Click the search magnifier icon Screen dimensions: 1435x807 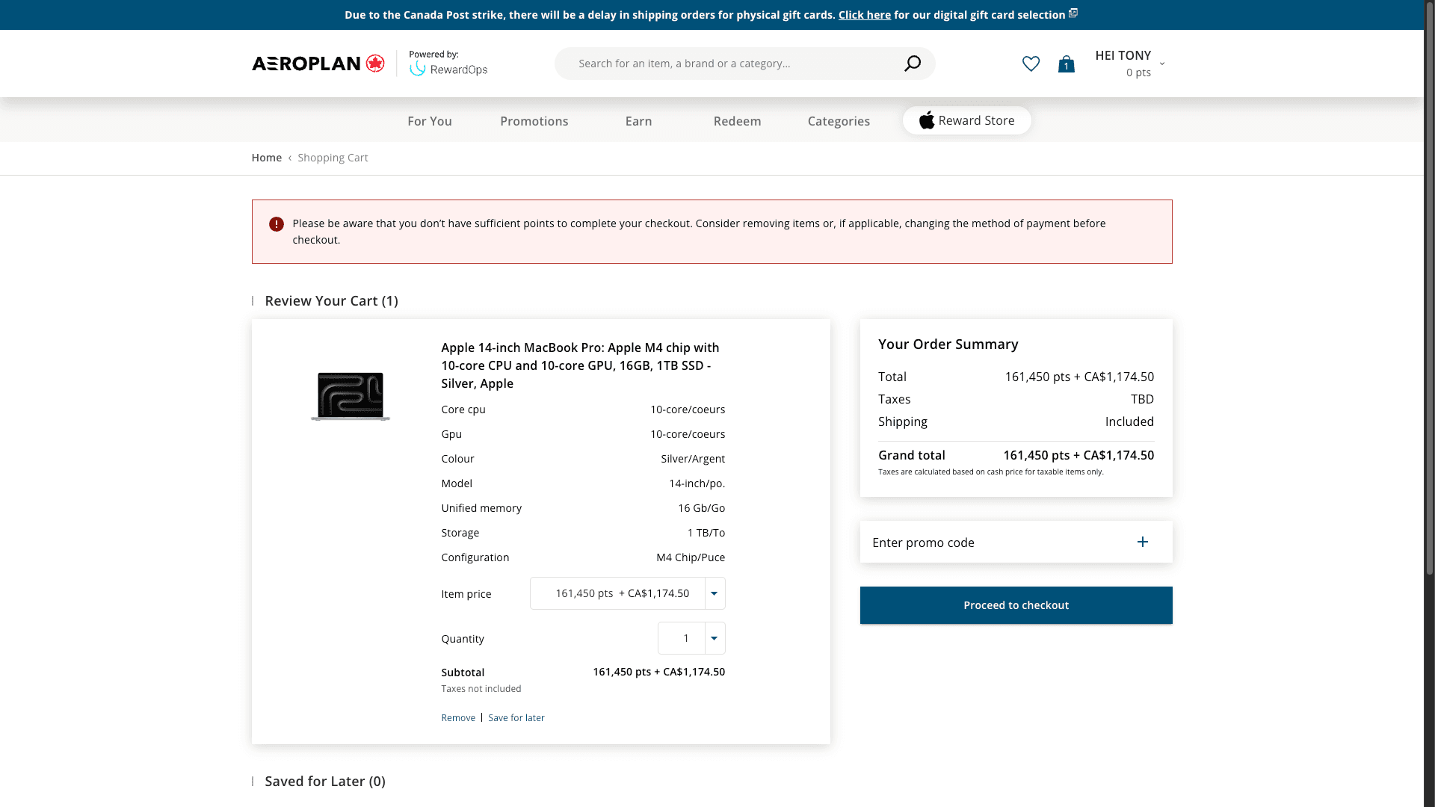click(912, 64)
